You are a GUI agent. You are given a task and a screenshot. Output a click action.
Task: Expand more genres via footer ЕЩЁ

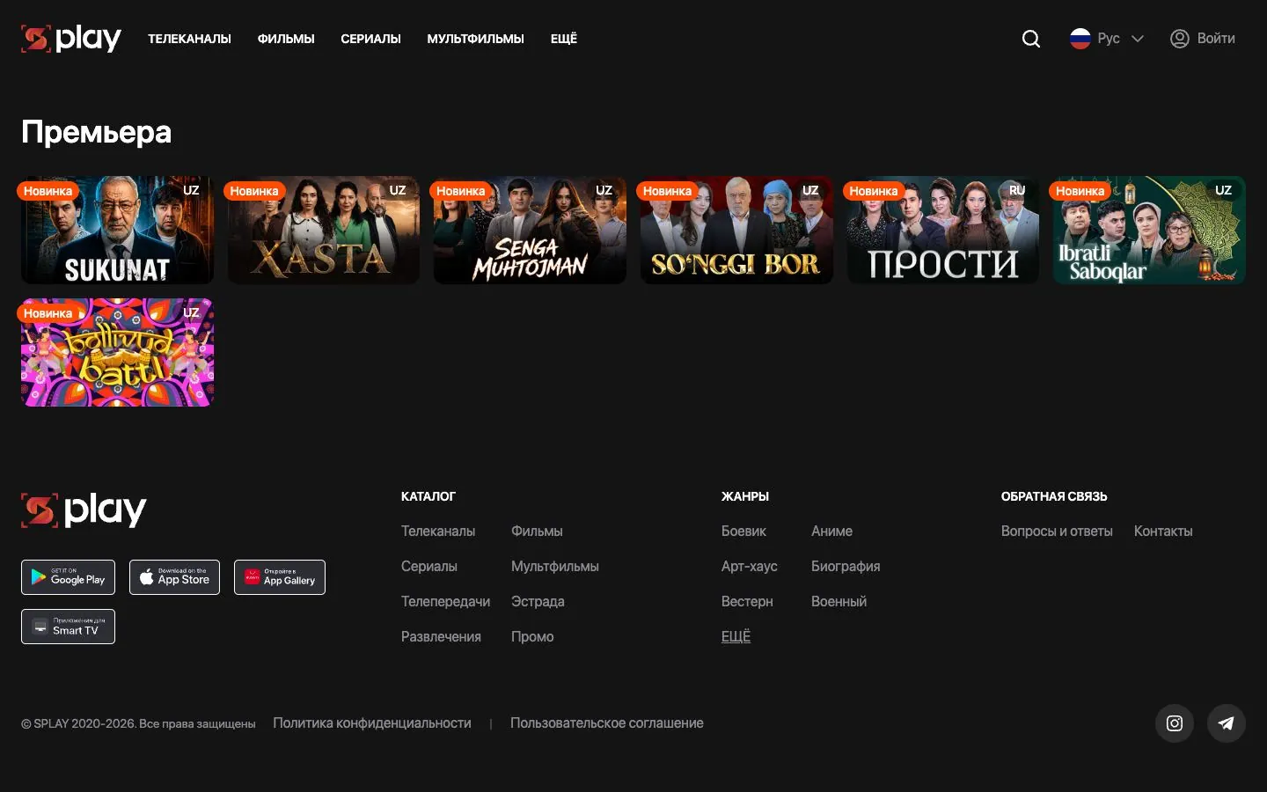[x=736, y=637]
